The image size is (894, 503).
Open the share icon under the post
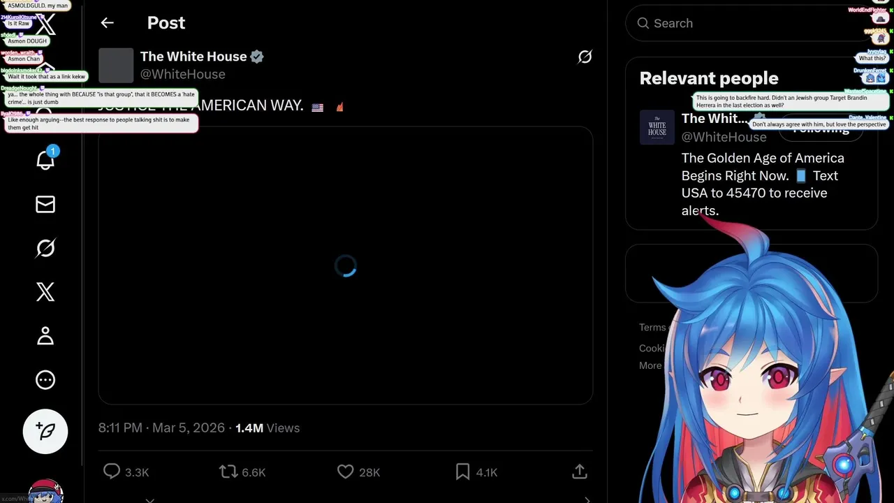click(579, 472)
